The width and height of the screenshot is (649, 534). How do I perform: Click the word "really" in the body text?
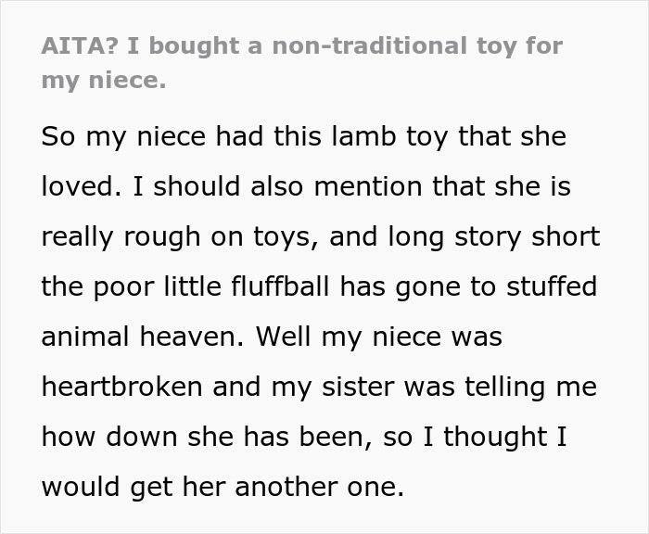click(x=77, y=236)
